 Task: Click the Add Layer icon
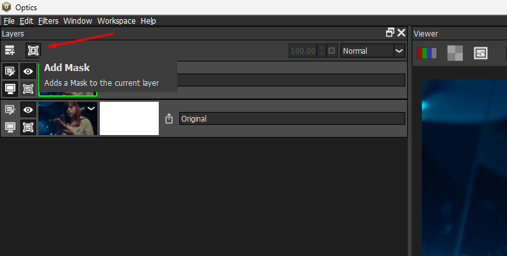point(10,50)
